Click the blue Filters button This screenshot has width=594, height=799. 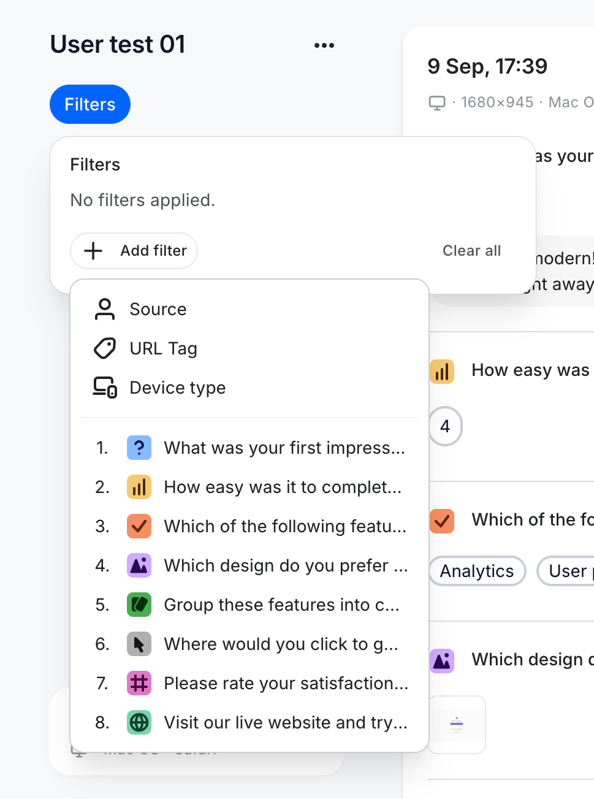pos(90,104)
